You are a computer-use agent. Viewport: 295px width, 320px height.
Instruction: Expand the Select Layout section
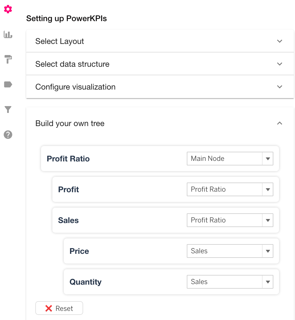pyautogui.click(x=160, y=41)
